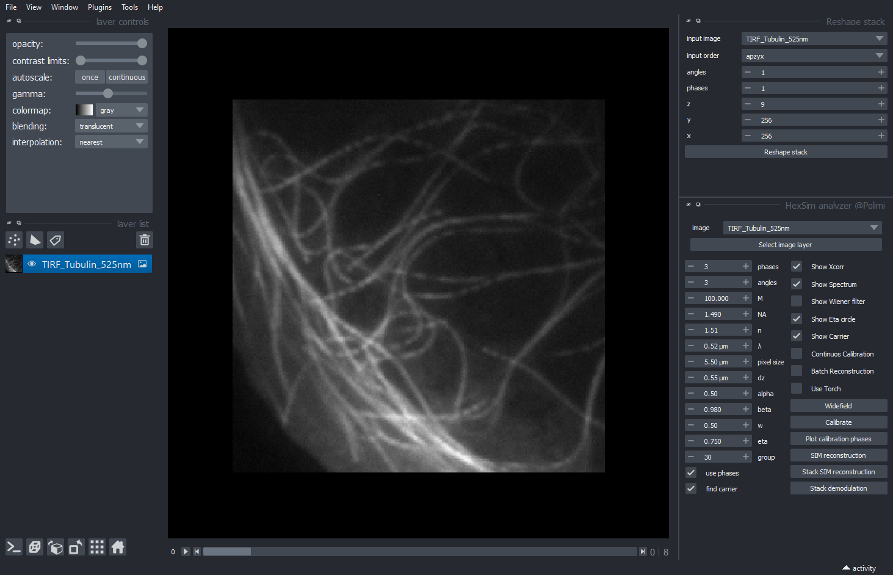Open the Tools menu
893x575 pixels.
[129, 7]
